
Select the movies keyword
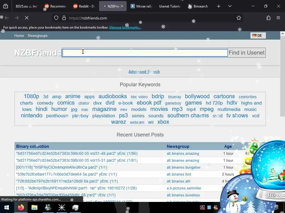click(159, 109)
